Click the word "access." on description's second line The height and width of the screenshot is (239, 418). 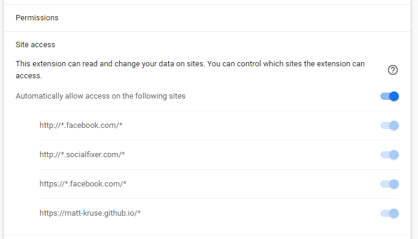[29, 76]
